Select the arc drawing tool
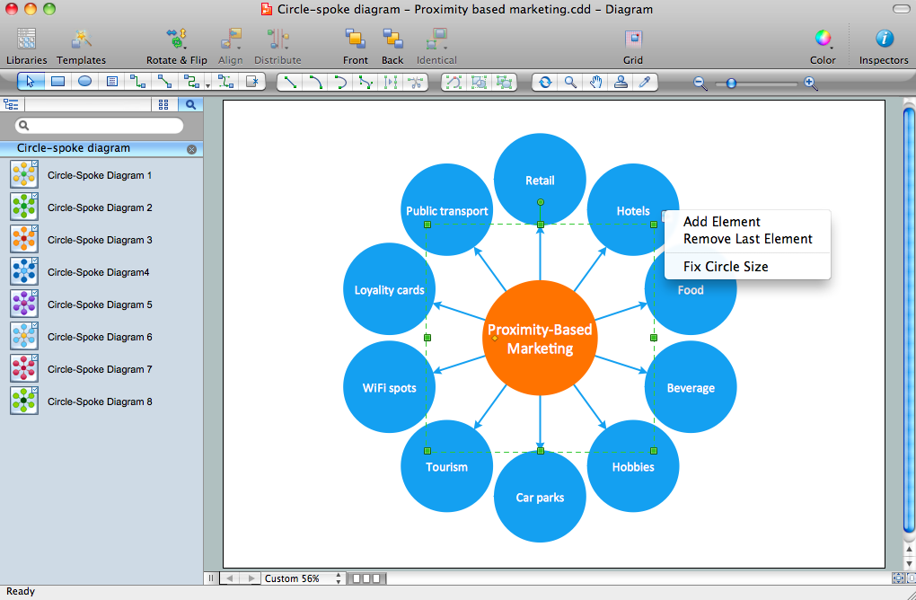 (315, 82)
